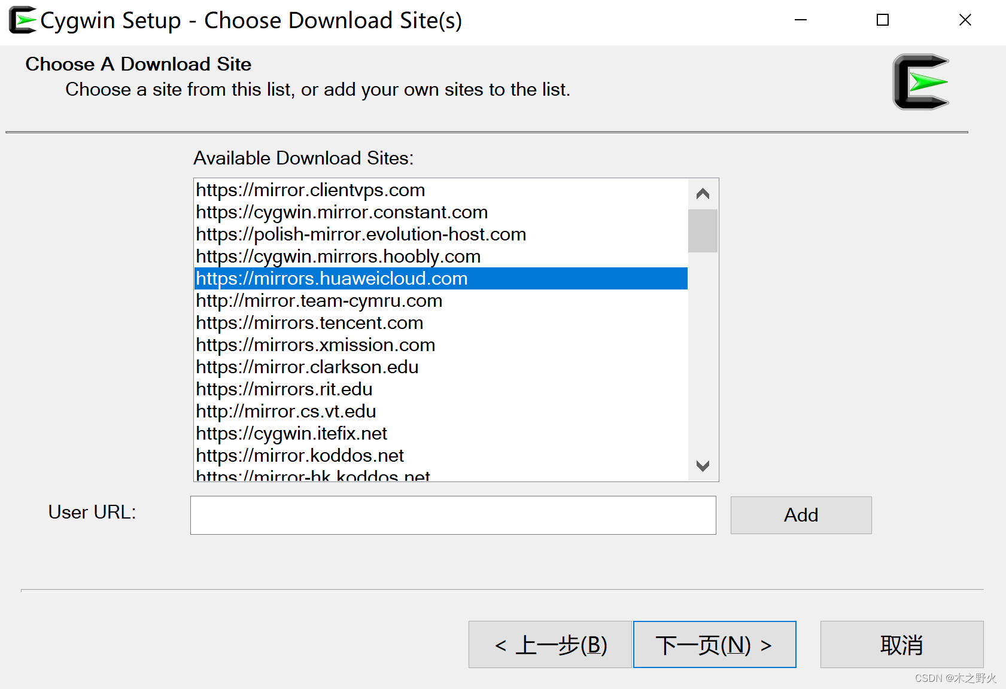
Task: Select https://cygwin.itefix.net
Action: (441, 434)
